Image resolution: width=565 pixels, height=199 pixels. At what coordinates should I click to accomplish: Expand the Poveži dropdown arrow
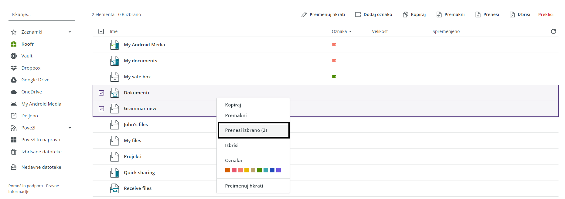coord(70,128)
